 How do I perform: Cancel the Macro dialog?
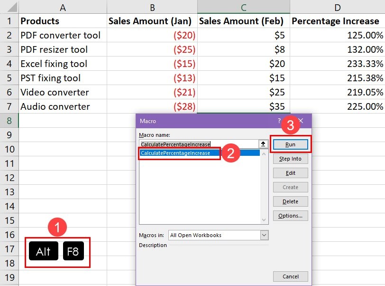pos(290,276)
